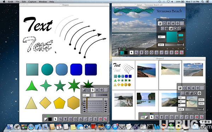Viewport: 212px width, 132px height.
Task: Open the diamond shadow tab in Shapes inspector
Action: pyautogui.click(x=97, y=90)
